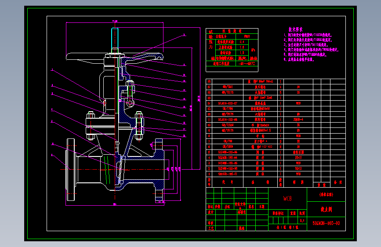
Task: Click the 重量 column header in parts list
Action: pos(322,185)
